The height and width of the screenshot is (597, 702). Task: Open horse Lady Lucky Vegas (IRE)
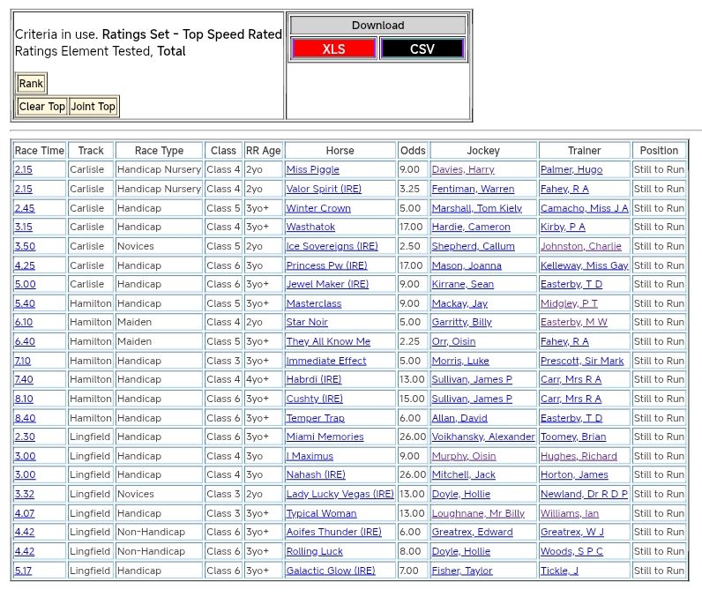coord(340,494)
